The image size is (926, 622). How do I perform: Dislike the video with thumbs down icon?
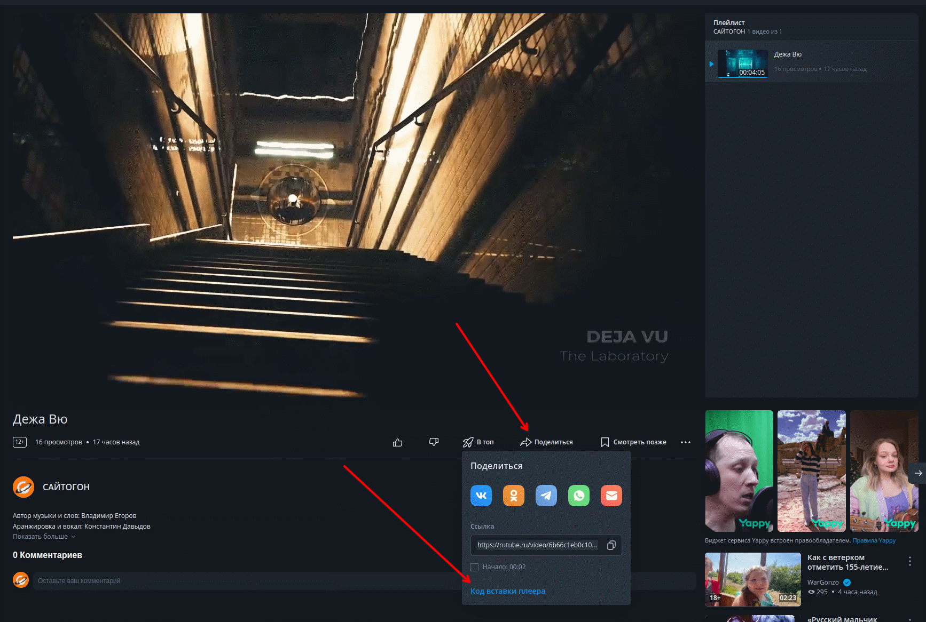pyautogui.click(x=434, y=442)
